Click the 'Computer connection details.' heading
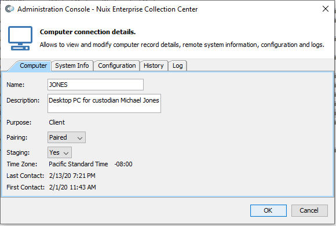 (87, 32)
